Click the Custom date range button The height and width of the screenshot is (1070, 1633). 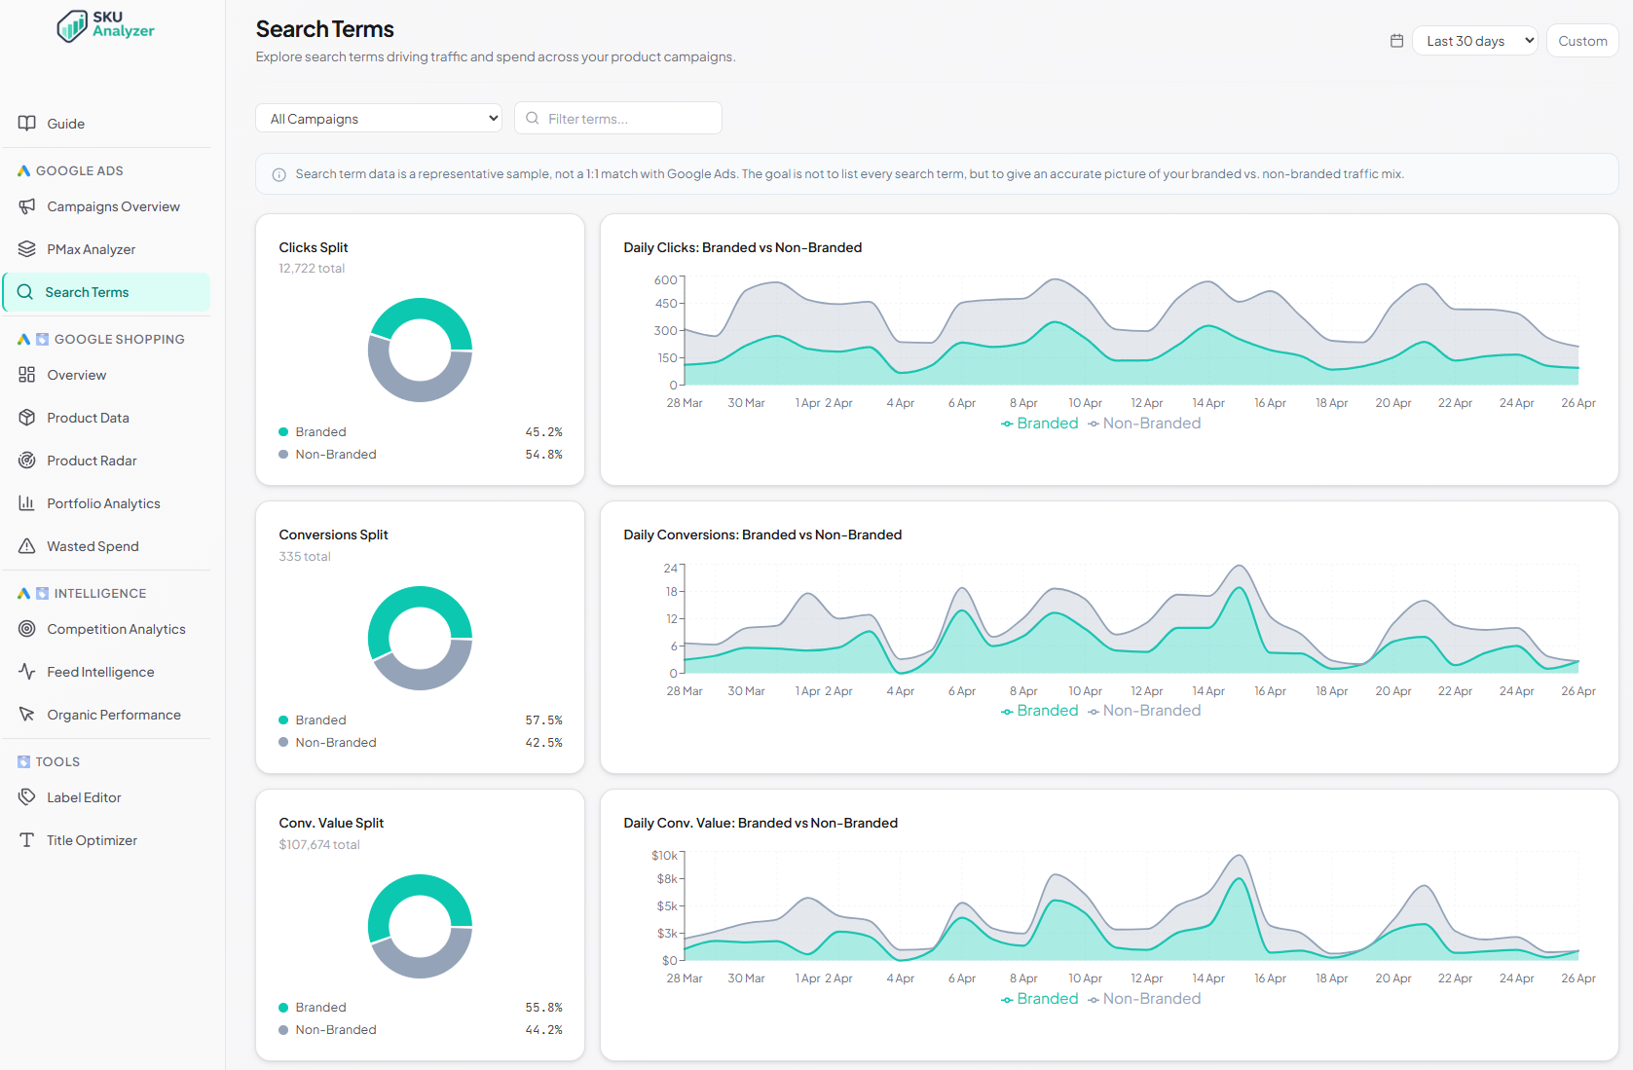1581,40
